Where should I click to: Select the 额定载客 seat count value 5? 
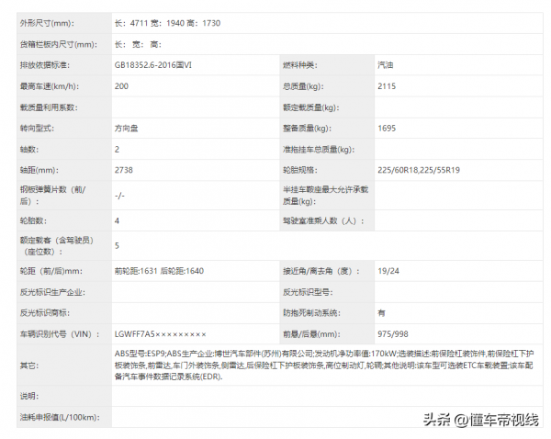click(x=118, y=246)
